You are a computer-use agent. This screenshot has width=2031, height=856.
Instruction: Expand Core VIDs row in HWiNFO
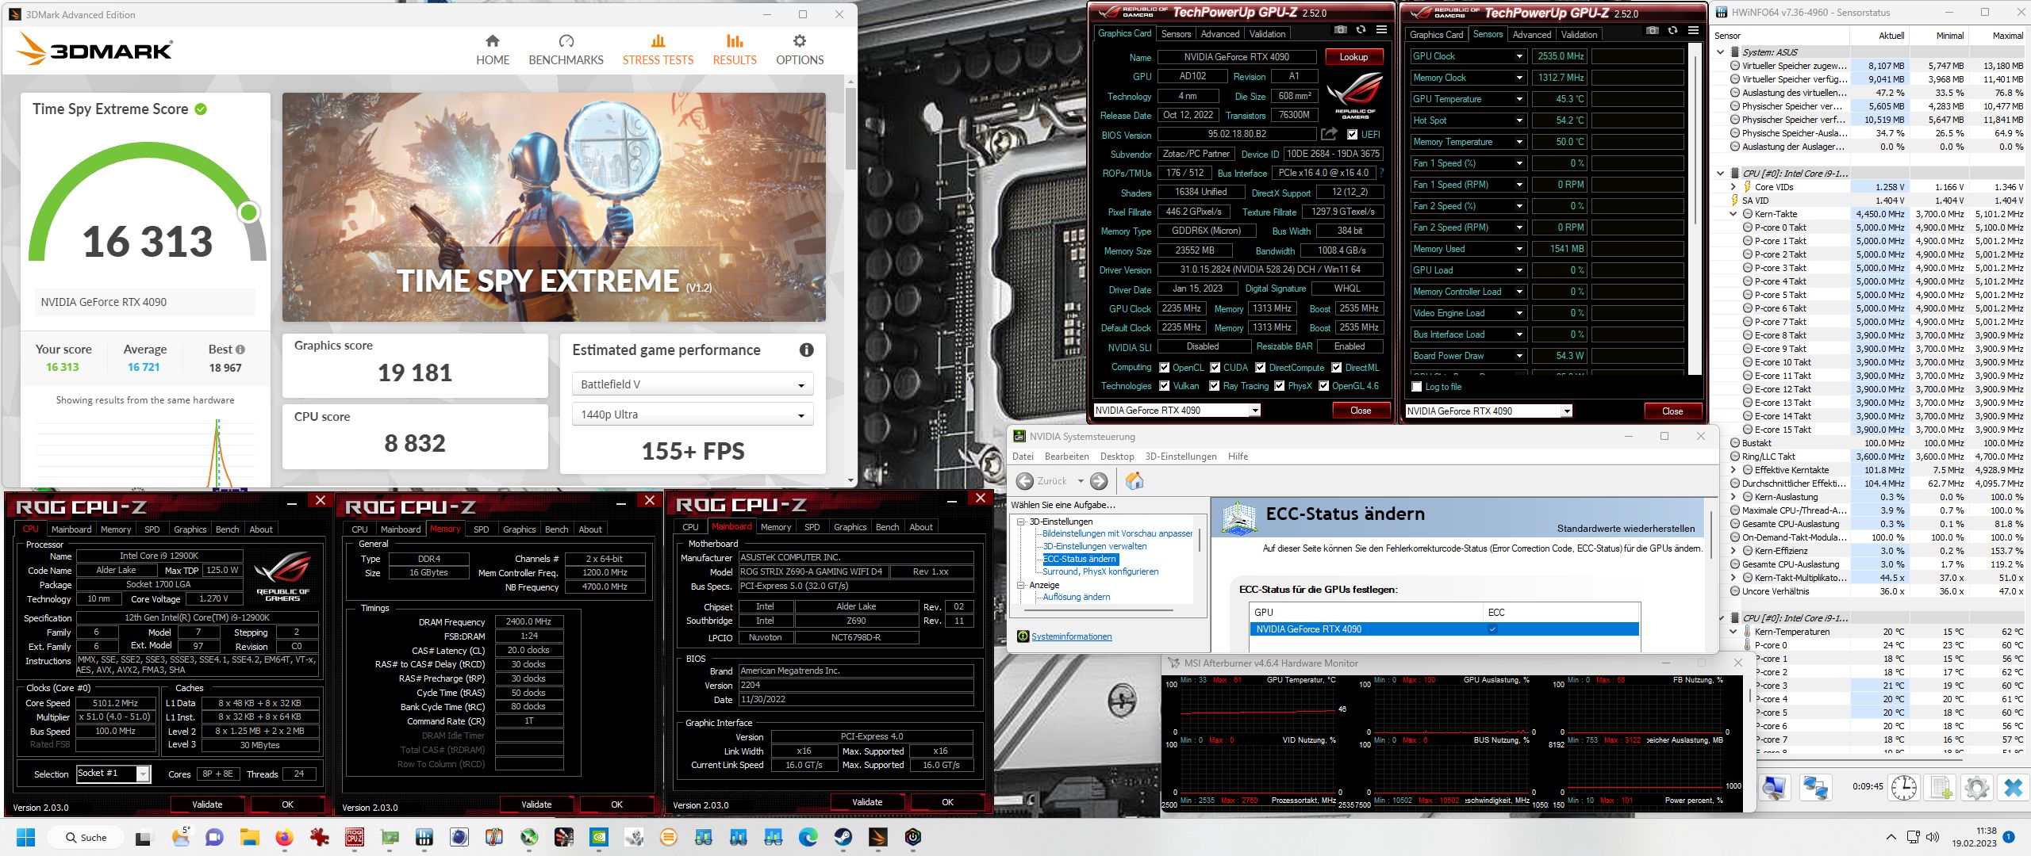pyautogui.click(x=1733, y=187)
